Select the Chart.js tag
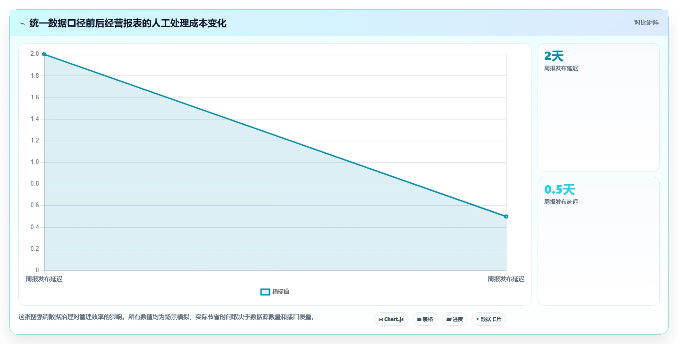678x344 pixels. pos(391,319)
